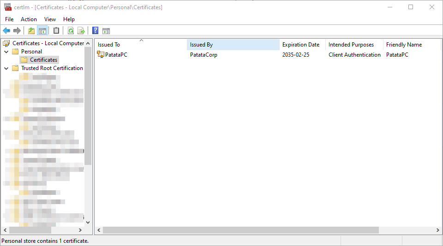Open the File menu
Image resolution: width=443 pixels, height=246 pixels.
pyautogui.click(x=9, y=19)
